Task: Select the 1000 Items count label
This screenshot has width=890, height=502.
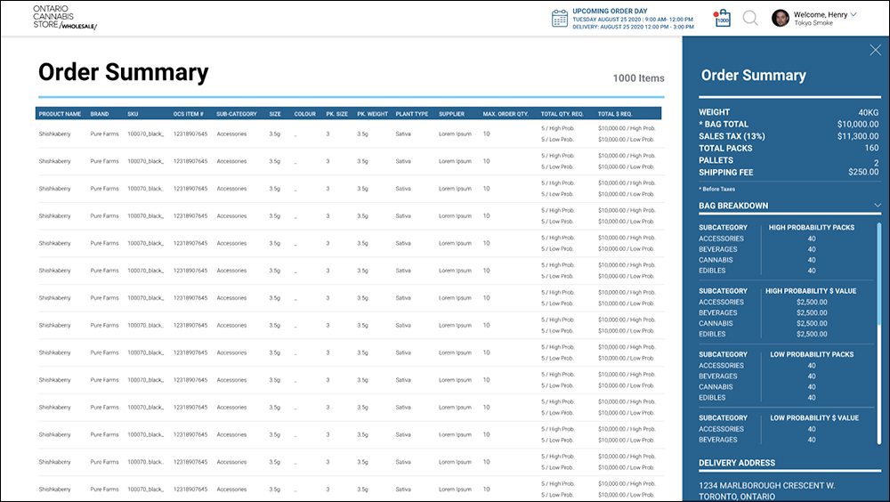Action: pos(638,78)
